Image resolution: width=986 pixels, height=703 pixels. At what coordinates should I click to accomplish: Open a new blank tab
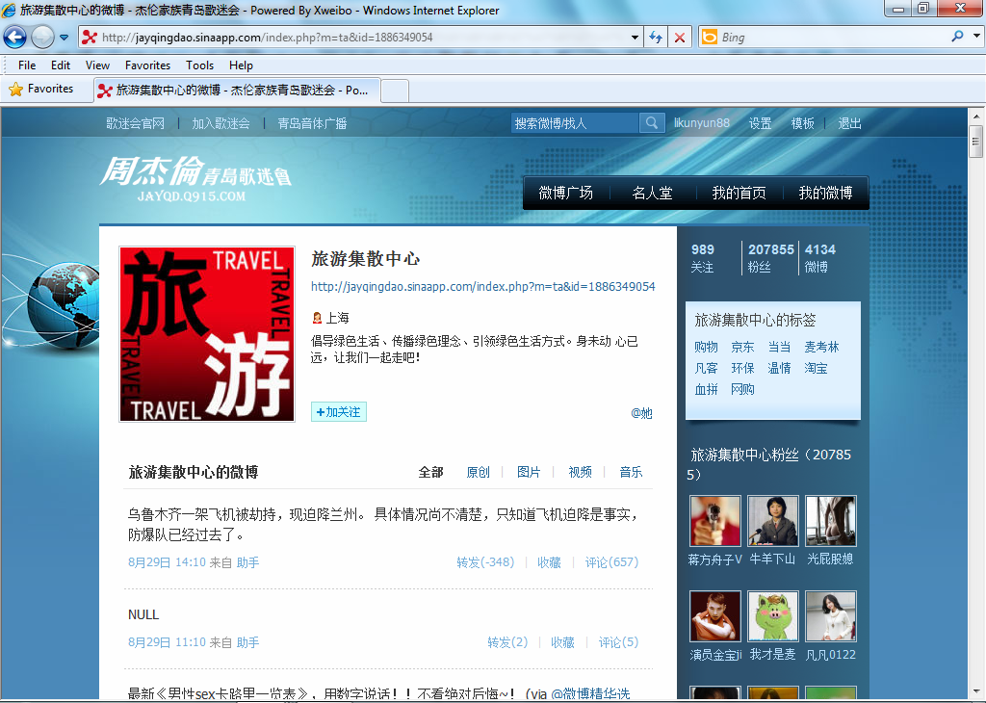tap(395, 91)
